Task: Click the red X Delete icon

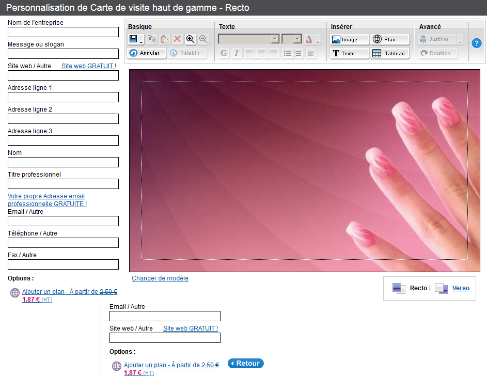Action: (x=177, y=39)
